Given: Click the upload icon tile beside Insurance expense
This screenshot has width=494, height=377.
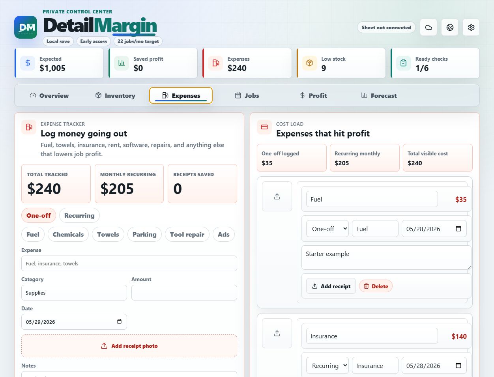Looking at the screenshot, I should coord(277,333).
